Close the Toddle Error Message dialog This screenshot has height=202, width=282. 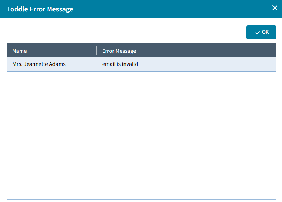coord(275,8)
